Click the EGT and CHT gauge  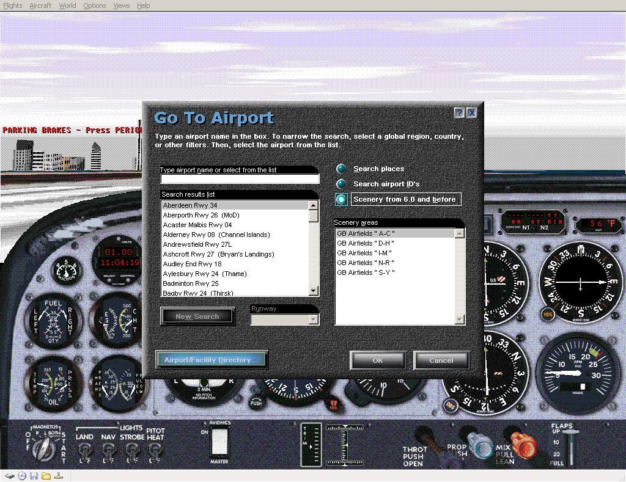point(116,321)
